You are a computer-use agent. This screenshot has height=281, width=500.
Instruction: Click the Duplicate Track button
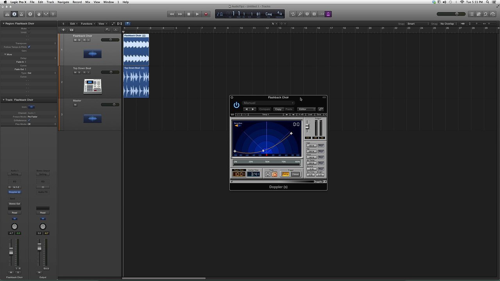coord(71,30)
